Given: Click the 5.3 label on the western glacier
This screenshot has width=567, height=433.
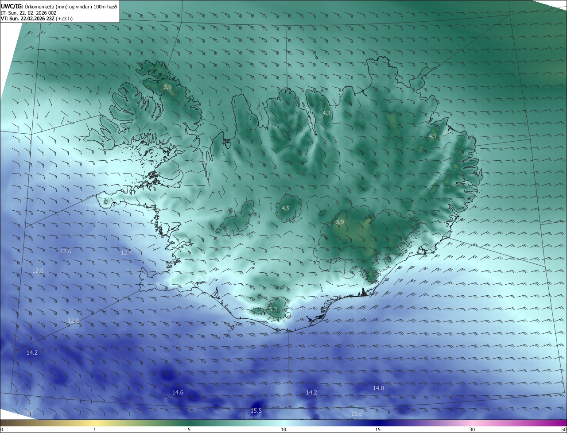Looking at the screenshot, I should (x=230, y=212).
